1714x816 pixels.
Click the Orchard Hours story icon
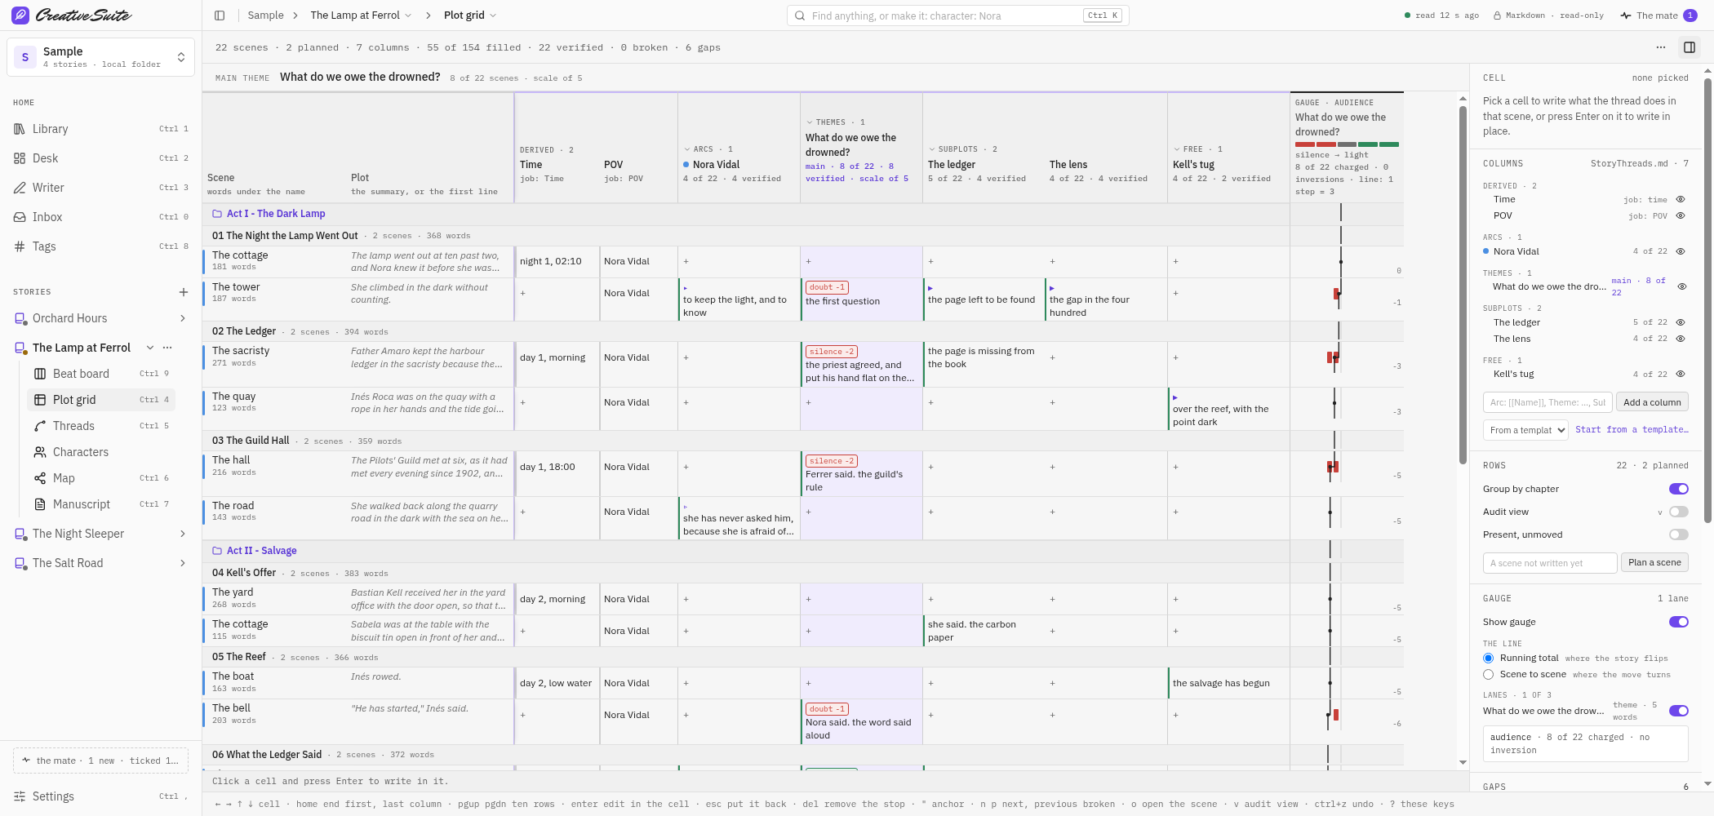coord(20,318)
